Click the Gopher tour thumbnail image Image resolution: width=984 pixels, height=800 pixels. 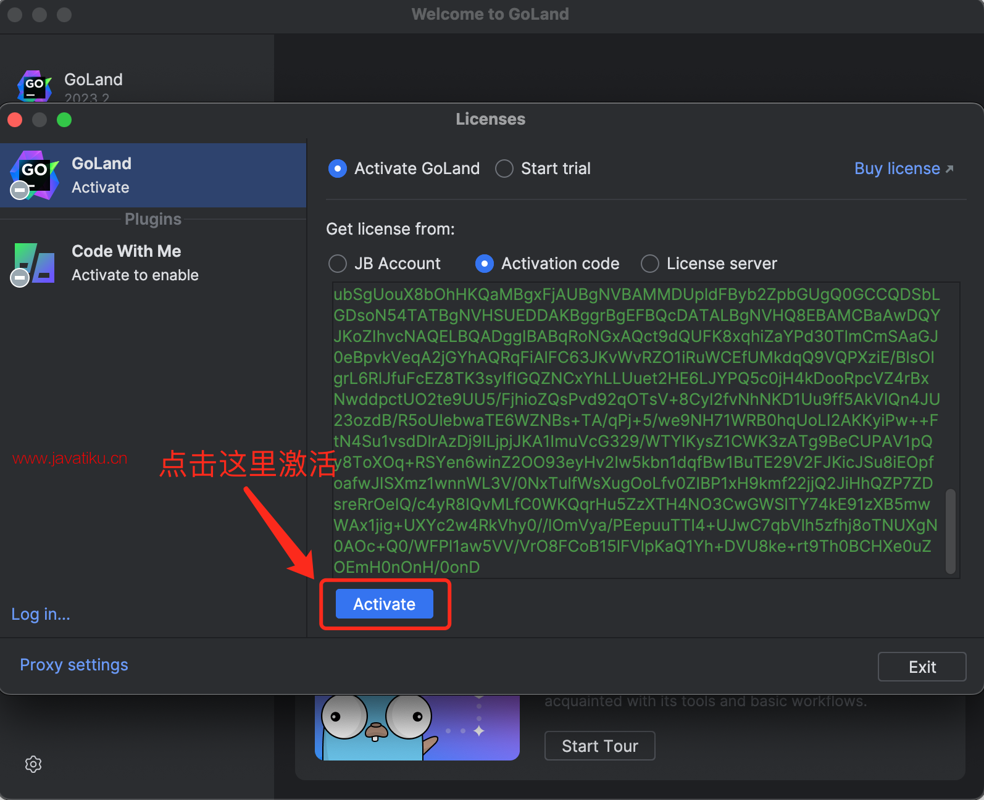(x=417, y=727)
